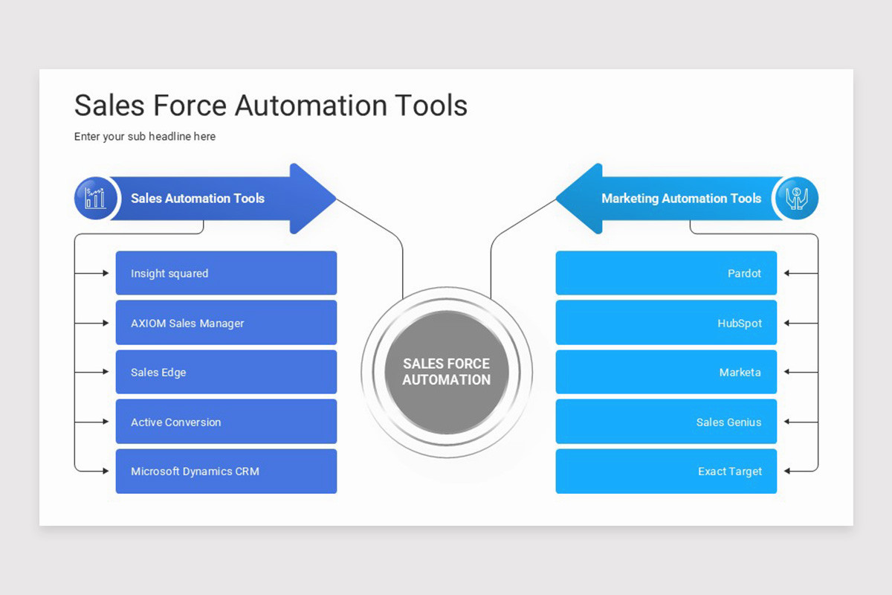Select the Pardot box
The image size is (892, 595).
pyautogui.click(x=666, y=273)
